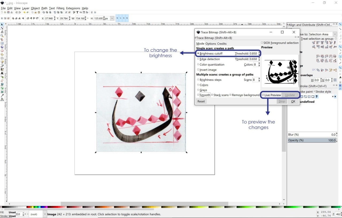
Task: Adjust the Remove overlaps H stepper
Action: point(321,80)
